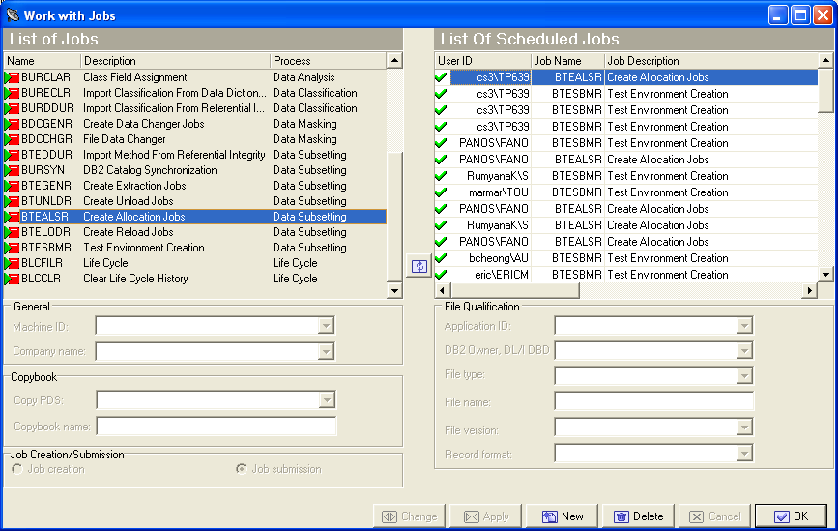Image resolution: width=838 pixels, height=531 pixels.
Task: Click the icon next to BTESBMR job
Action: tap(12, 248)
